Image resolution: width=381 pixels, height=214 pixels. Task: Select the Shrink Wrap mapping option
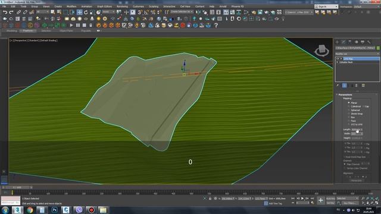349,114
